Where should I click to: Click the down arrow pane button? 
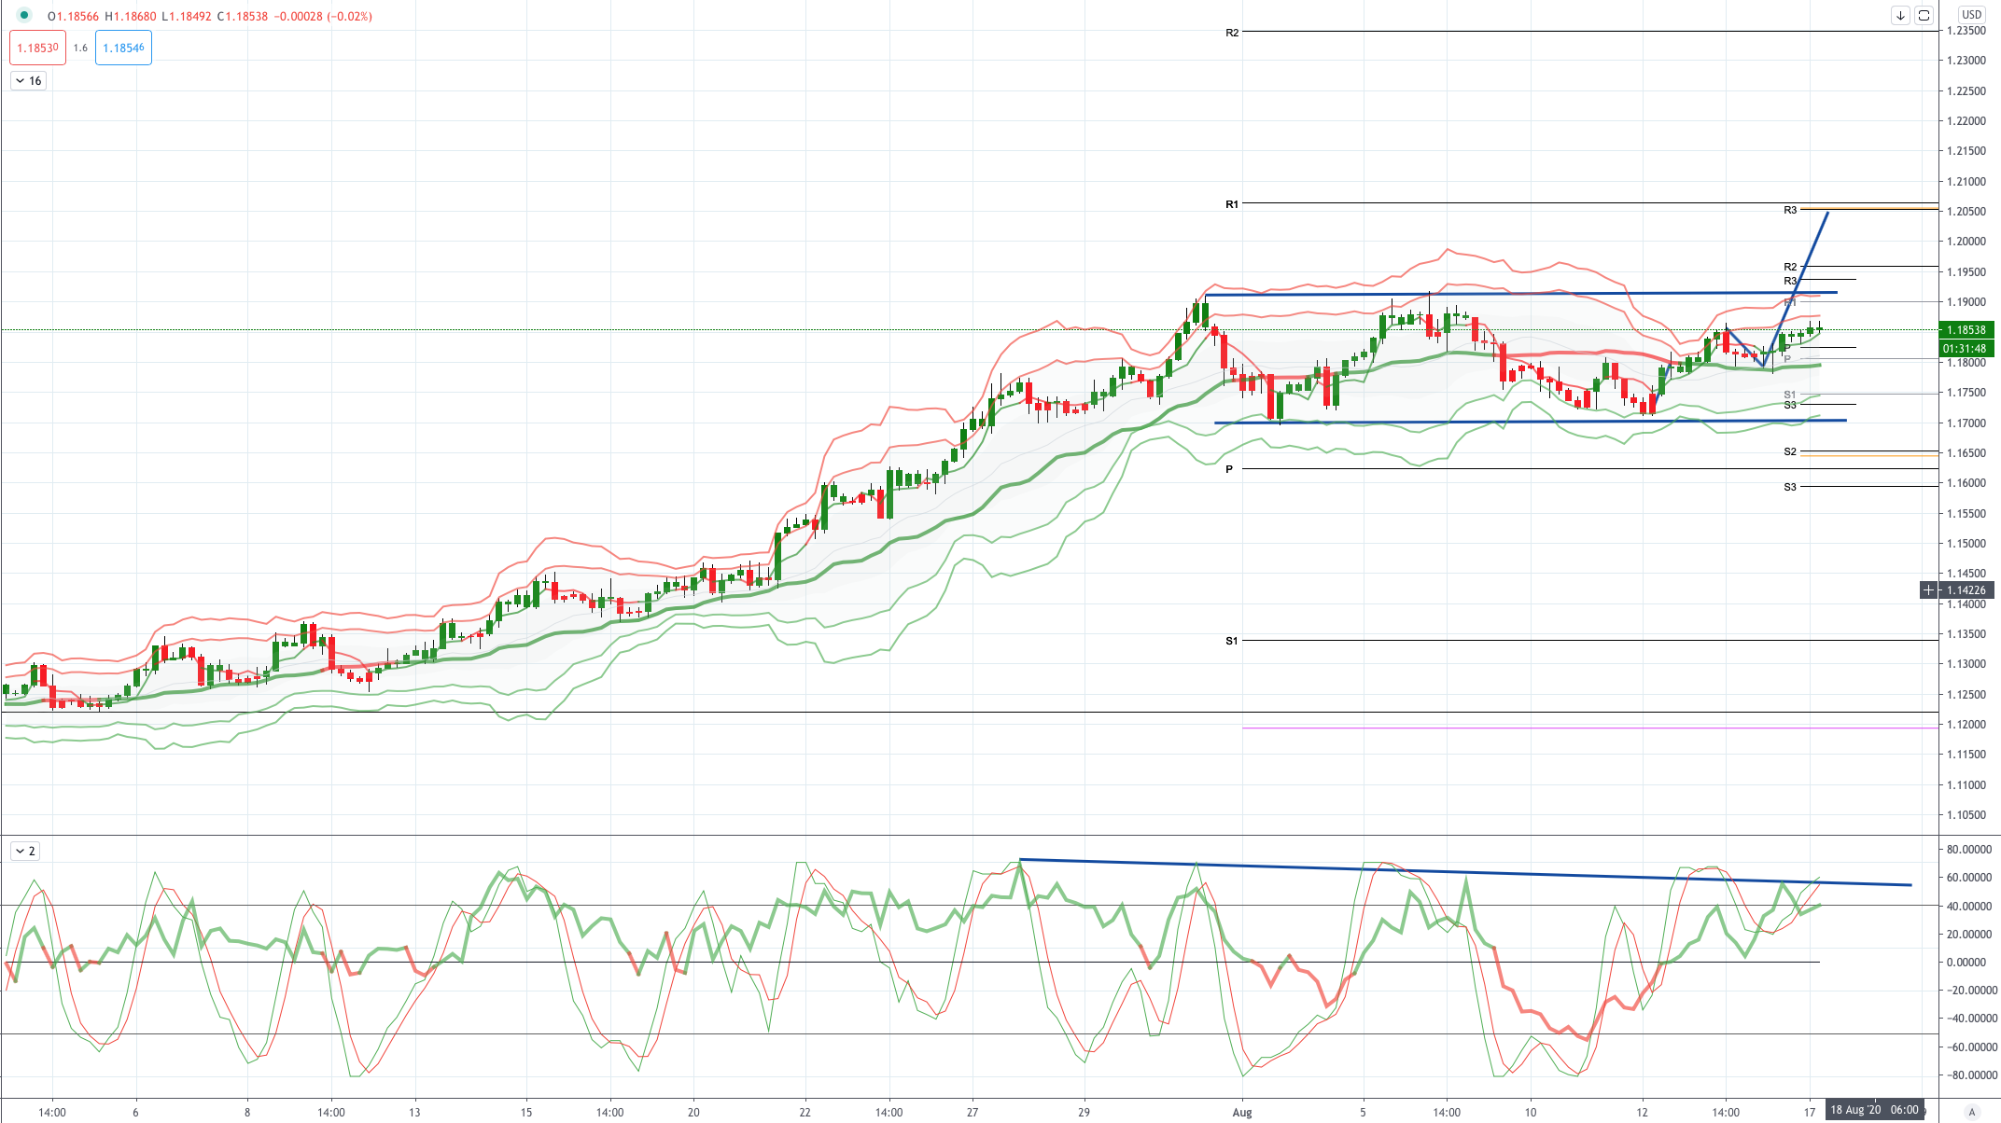[1900, 16]
